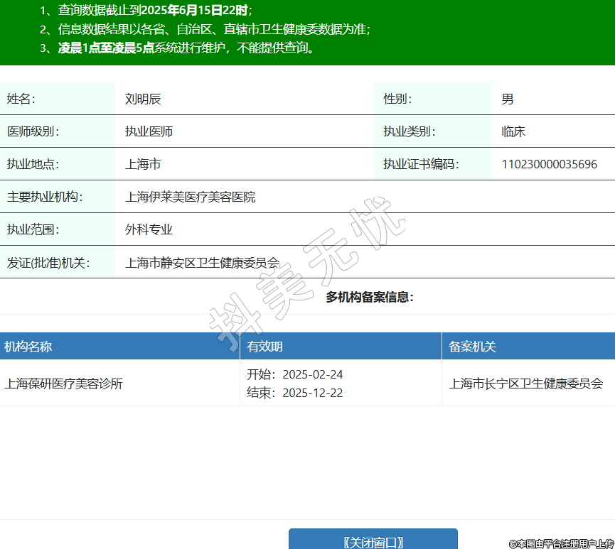Screen dimensions: 615x549
Task: Click the 执业证书编码 field label
Action: coord(421,164)
